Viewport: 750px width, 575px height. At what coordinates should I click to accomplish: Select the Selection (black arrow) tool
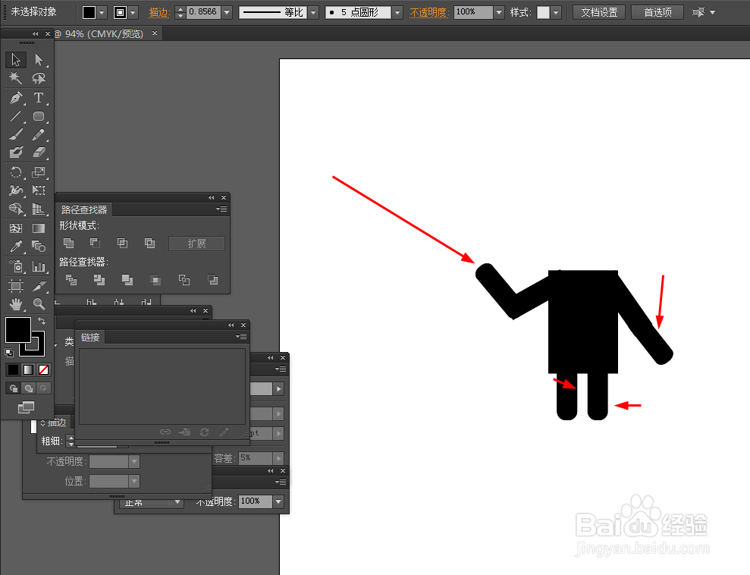click(16, 60)
